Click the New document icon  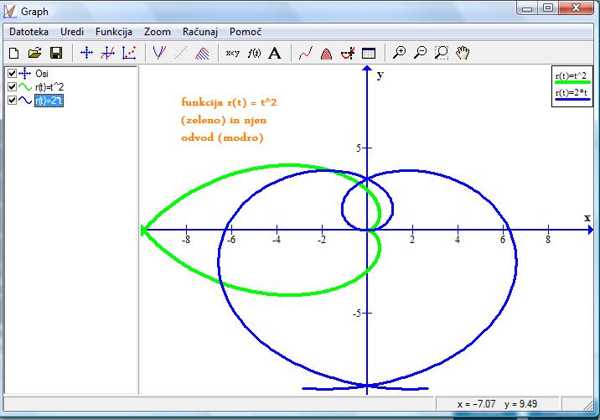[x=14, y=53]
